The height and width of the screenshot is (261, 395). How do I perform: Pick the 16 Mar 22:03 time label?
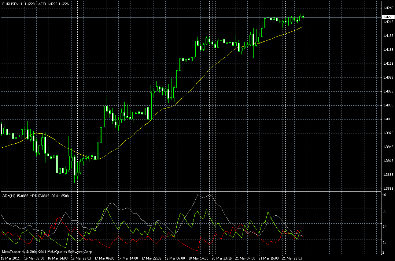click(x=81, y=258)
